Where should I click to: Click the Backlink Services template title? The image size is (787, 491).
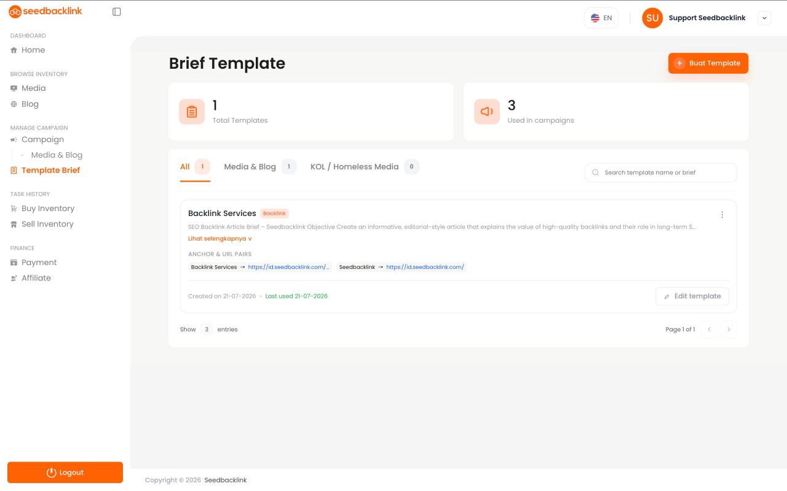click(222, 214)
